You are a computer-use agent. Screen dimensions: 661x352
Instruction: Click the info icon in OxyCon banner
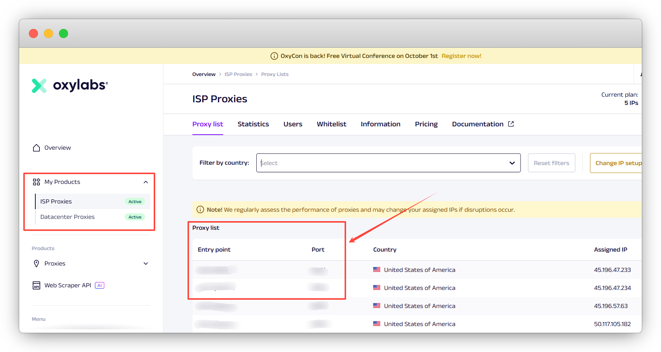coord(274,56)
